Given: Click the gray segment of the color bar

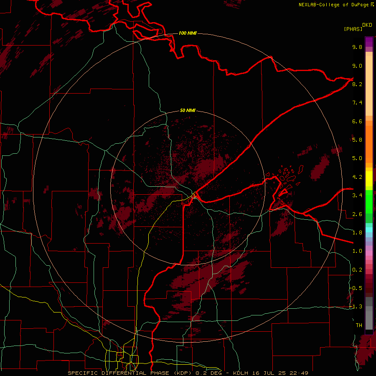Looking at the screenshot, I should tap(369, 313).
